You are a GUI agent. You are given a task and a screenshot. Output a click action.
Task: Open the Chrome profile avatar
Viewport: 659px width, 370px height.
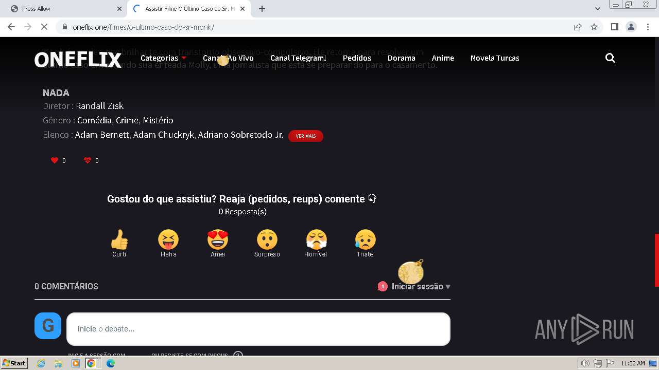pyautogui.click(x=631, y=27)
